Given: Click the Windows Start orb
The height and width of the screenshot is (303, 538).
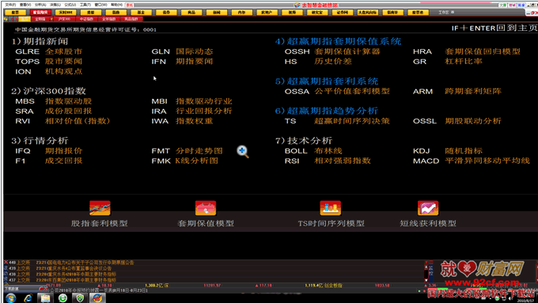Looking at the screenshot, I should coord(10,298).
